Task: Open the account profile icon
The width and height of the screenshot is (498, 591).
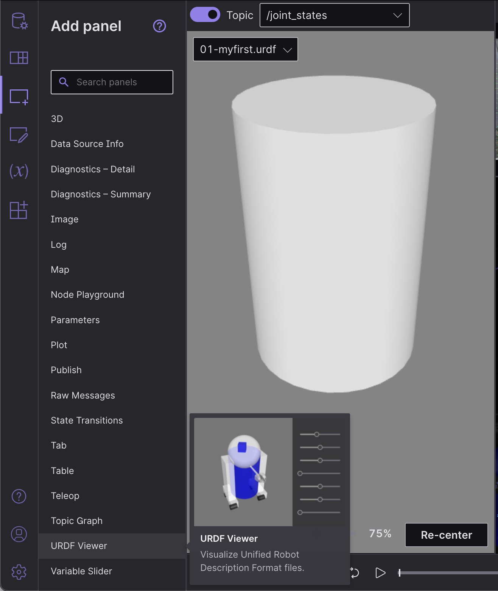Action: (19, 534)
